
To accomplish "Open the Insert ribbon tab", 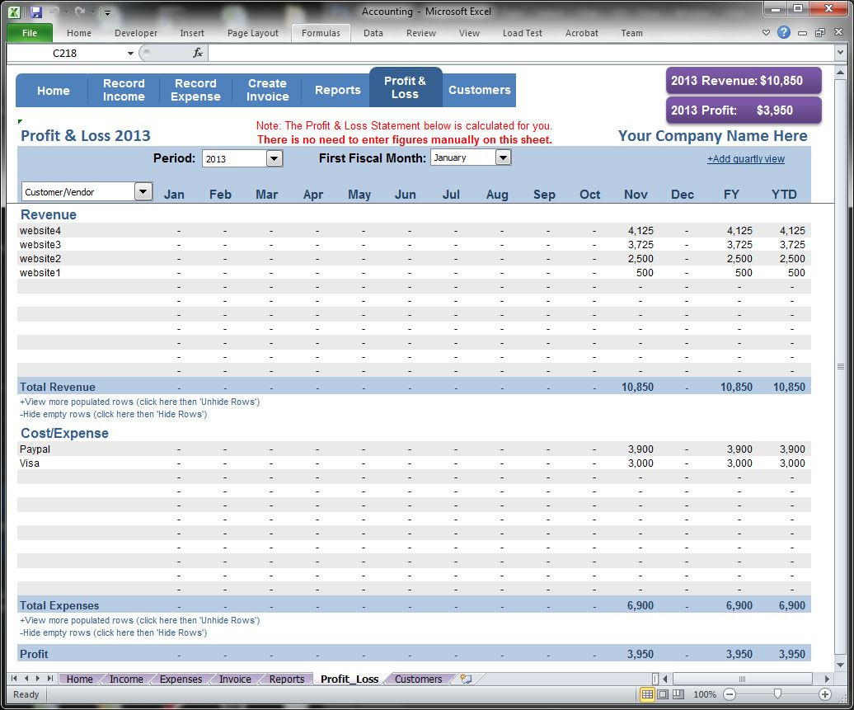I will click(192, 33).
